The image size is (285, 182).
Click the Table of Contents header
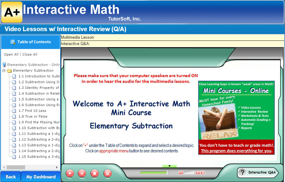31,42
